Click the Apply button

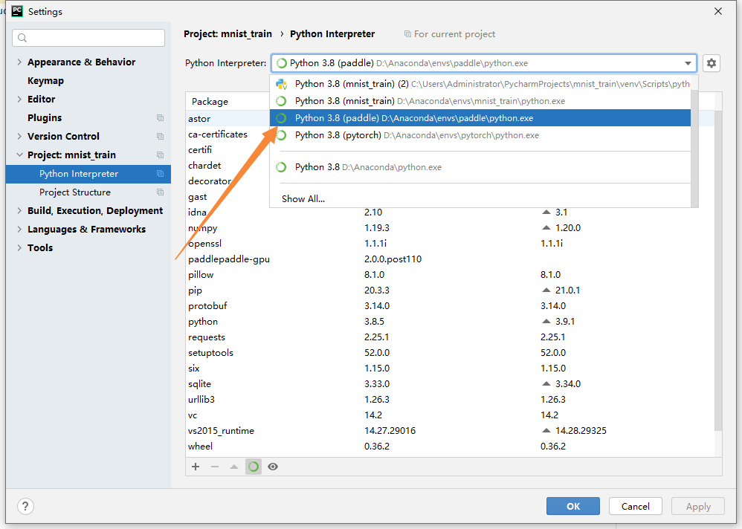click(x=698, y=506)
